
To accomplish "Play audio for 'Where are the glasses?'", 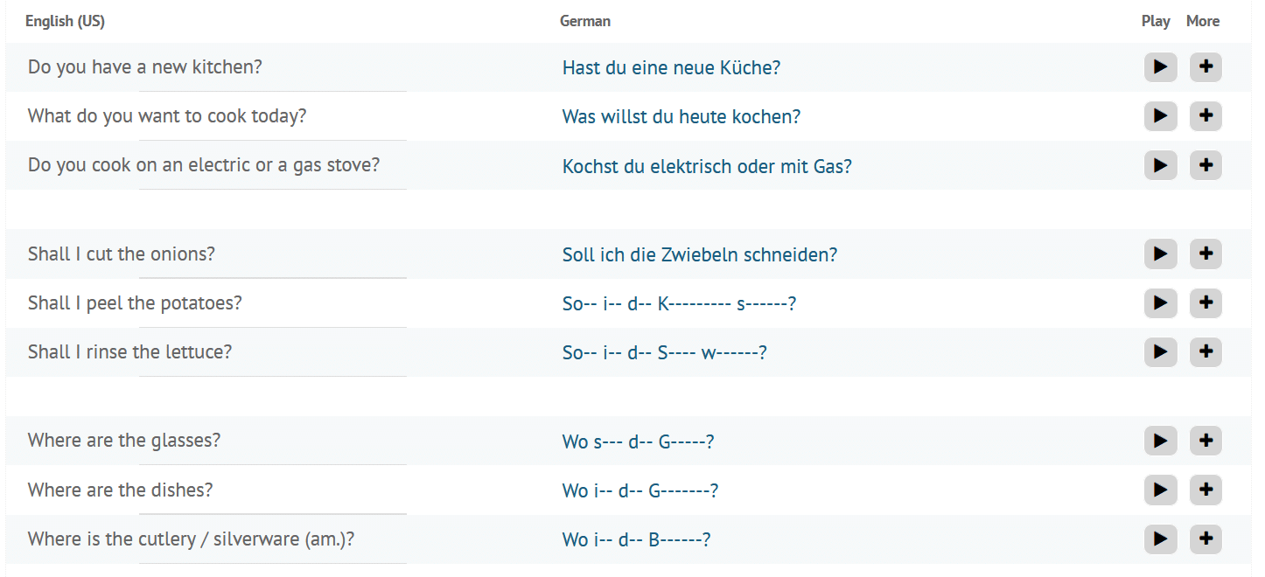I will coord(1160,441).
